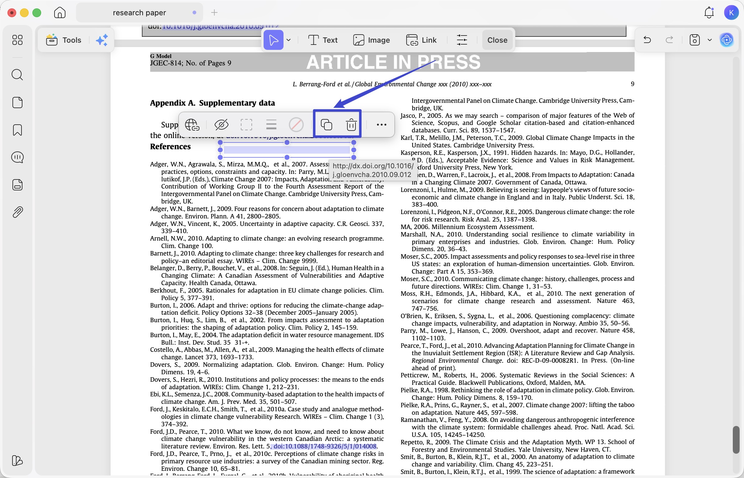744x478 pixels.
Task: Click the form fields icon above the paperclip
Action: (17, 185)
